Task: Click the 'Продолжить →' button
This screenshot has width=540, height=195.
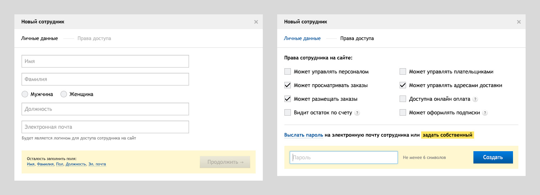Action: coord(225,162)
